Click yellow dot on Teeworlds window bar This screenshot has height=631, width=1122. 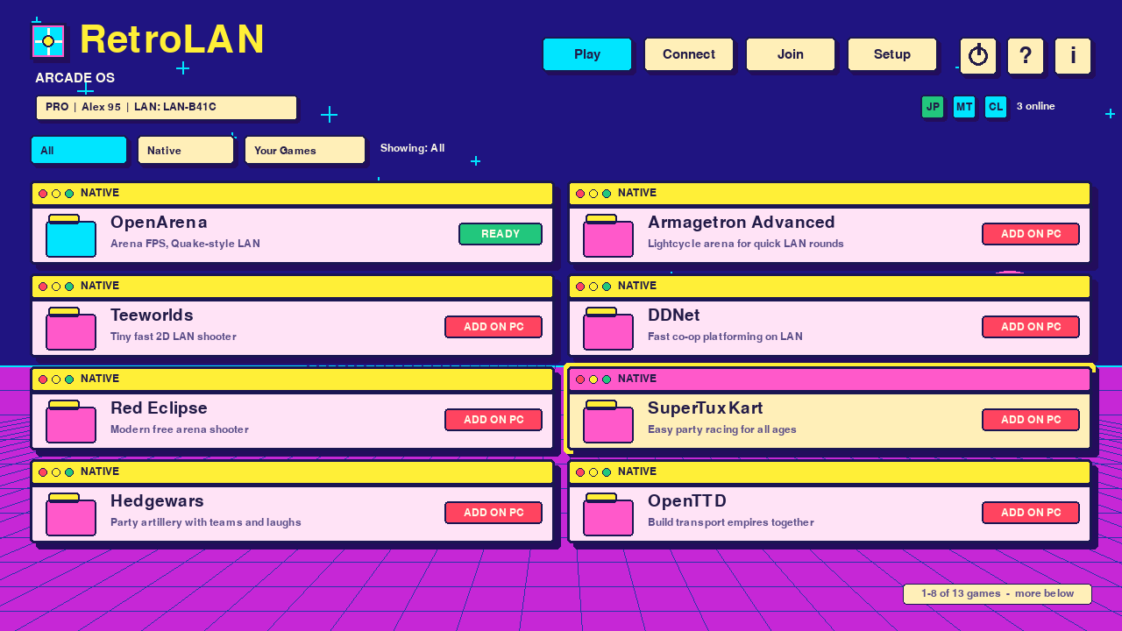(56, 287)
